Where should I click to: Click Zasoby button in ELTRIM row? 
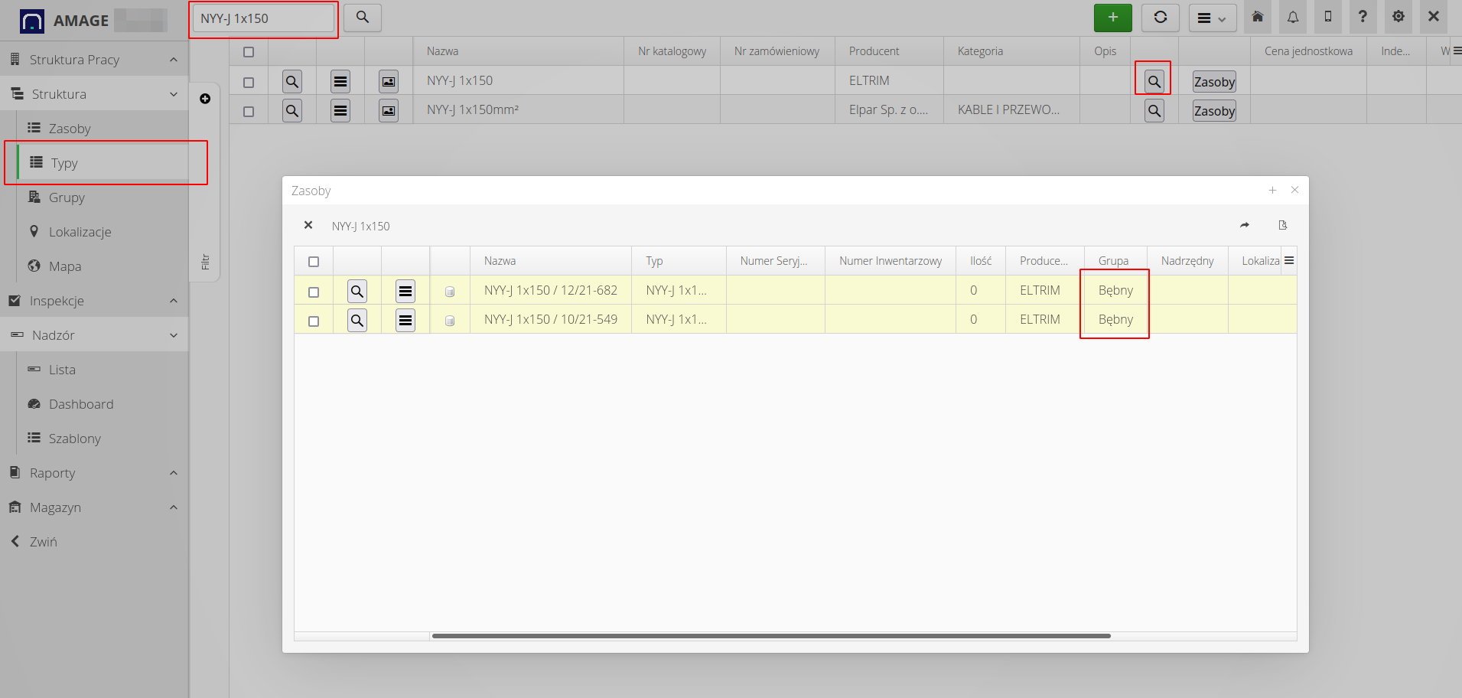tap(1214, 82)
